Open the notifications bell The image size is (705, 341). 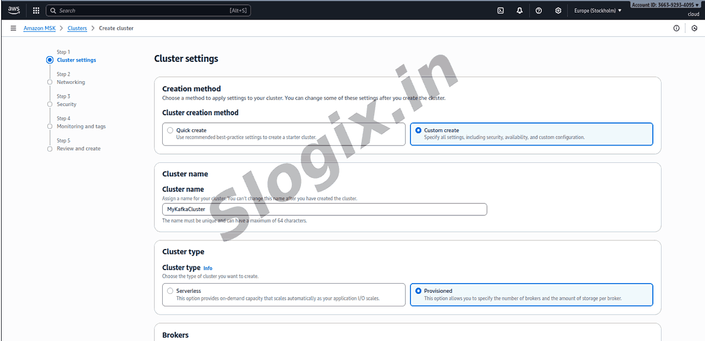[x=520, y=10]
